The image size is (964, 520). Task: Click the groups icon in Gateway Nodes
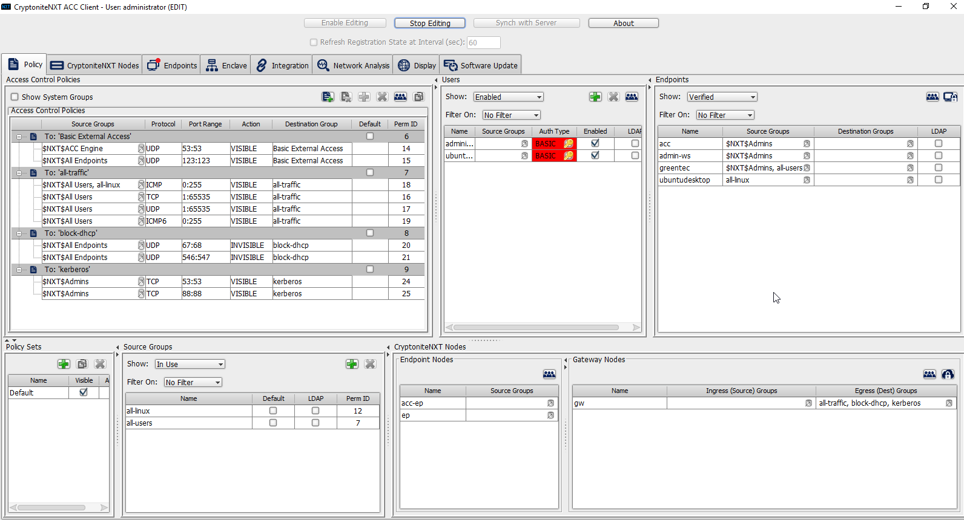(x=929, y=374)
